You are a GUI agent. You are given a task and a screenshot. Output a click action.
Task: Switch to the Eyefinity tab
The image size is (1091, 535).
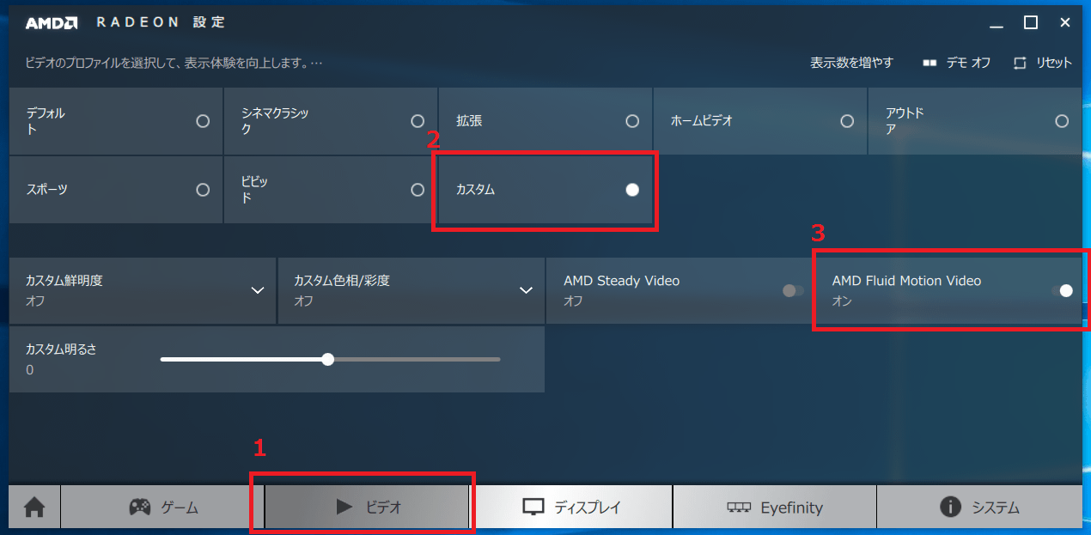pos(774,508)
